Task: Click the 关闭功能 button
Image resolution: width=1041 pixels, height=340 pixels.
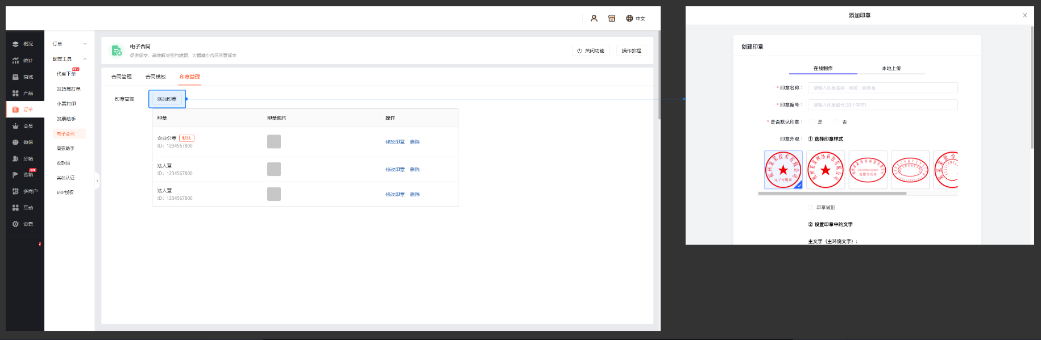Action: coord(591,51)
